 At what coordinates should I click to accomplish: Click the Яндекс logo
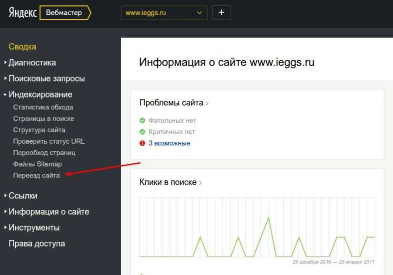[22, 12]
